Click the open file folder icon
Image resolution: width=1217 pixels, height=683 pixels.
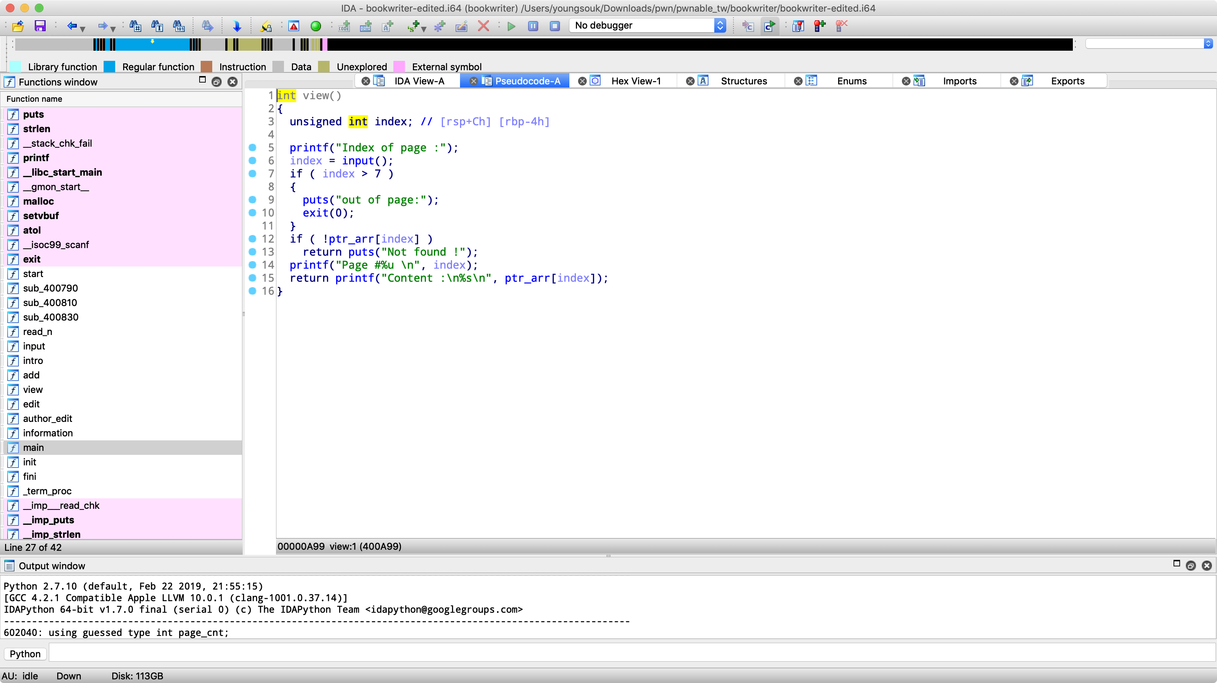pyautogui.click(x=18, y=26)
